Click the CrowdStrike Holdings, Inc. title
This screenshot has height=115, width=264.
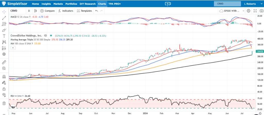pos(26,36)
